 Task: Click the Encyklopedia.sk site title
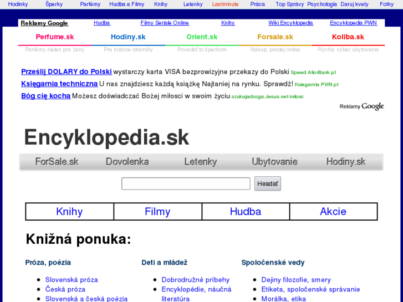pos(106,137)
